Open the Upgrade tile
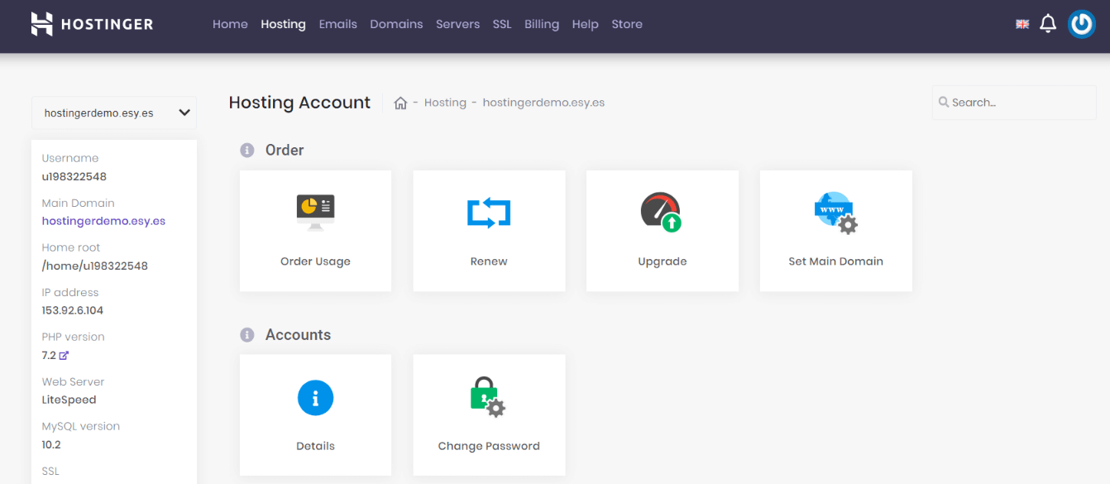Viewport: 1110px width, 484px height. (x=663, y=231)
